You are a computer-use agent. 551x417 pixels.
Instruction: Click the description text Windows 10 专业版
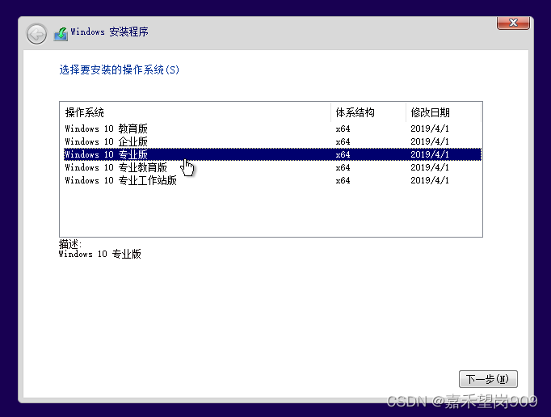100,254
